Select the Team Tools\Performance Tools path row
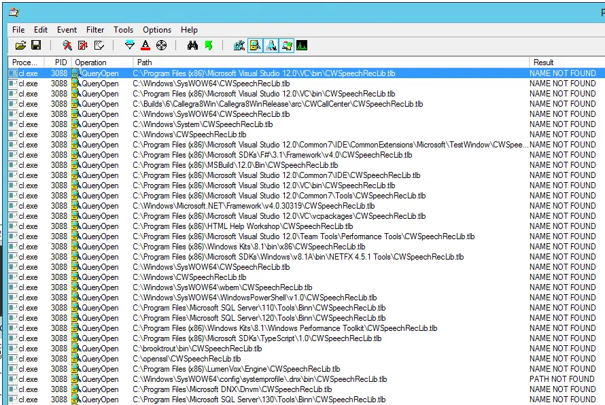605x405 pixels. click(307, 236)
